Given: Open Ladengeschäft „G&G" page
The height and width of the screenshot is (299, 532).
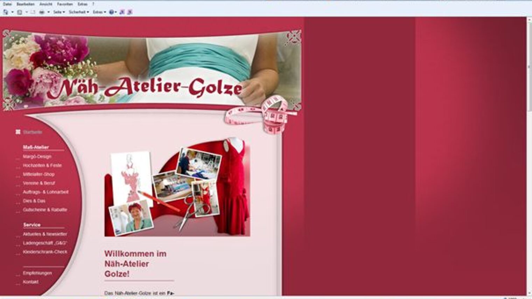Looking at the screenshot, I should pyautogui.click(x=45, y=243).
